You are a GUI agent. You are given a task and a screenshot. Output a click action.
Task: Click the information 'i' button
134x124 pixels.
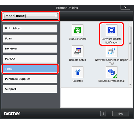[103, 114]
